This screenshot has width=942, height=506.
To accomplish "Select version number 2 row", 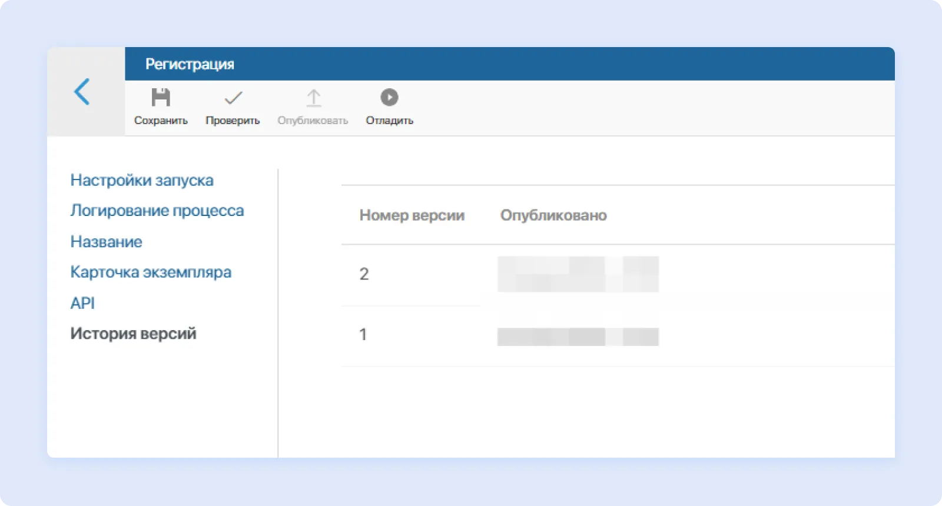I will click(364, 274).
